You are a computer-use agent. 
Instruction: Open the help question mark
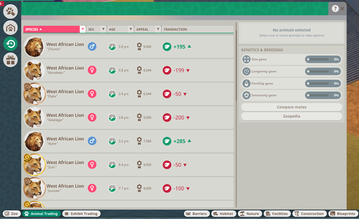335,9
